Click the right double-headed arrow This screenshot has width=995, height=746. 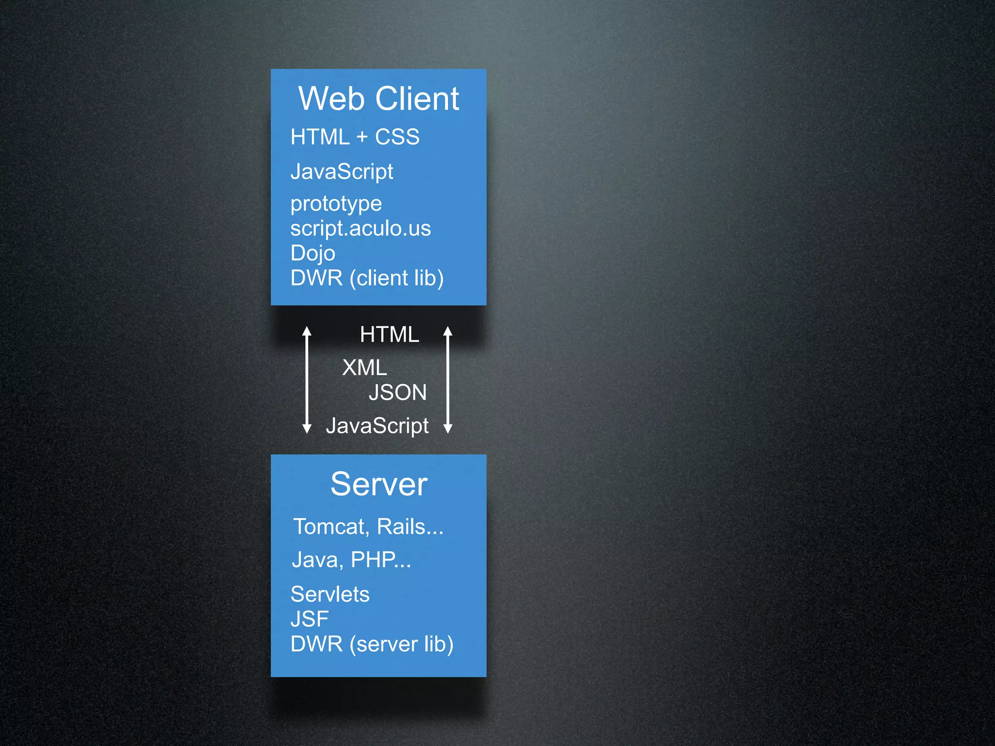(x=448, y=380)
